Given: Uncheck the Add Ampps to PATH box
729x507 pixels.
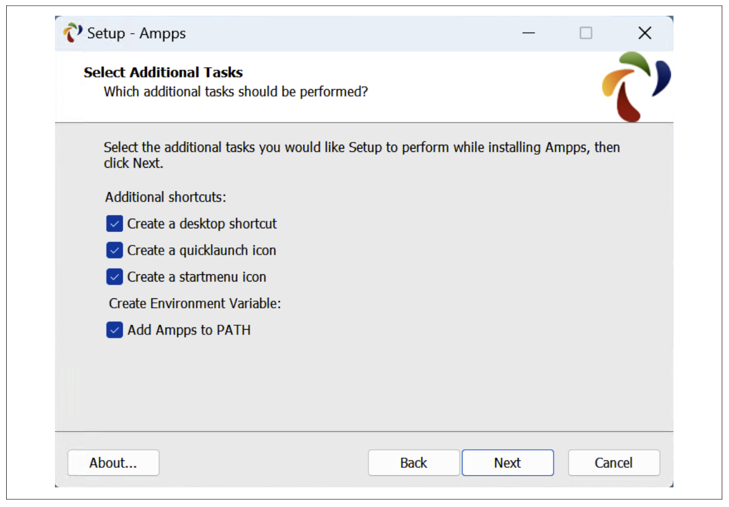Looking at the screenshot, I should [114, 330].
